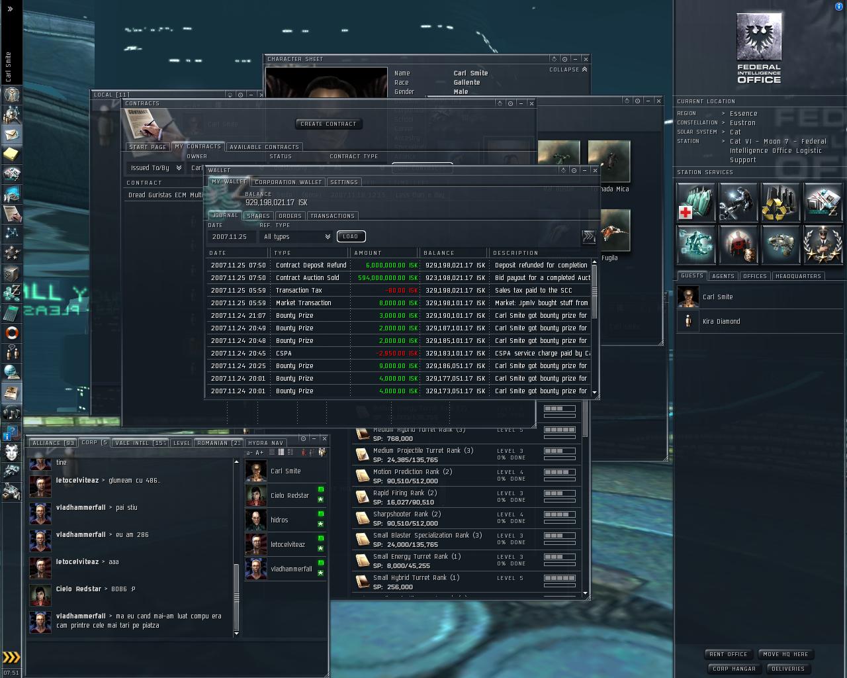Screen dimensions: 847x678
Task: Decrease chat font size with a- icon
Action: click(249, 453)
